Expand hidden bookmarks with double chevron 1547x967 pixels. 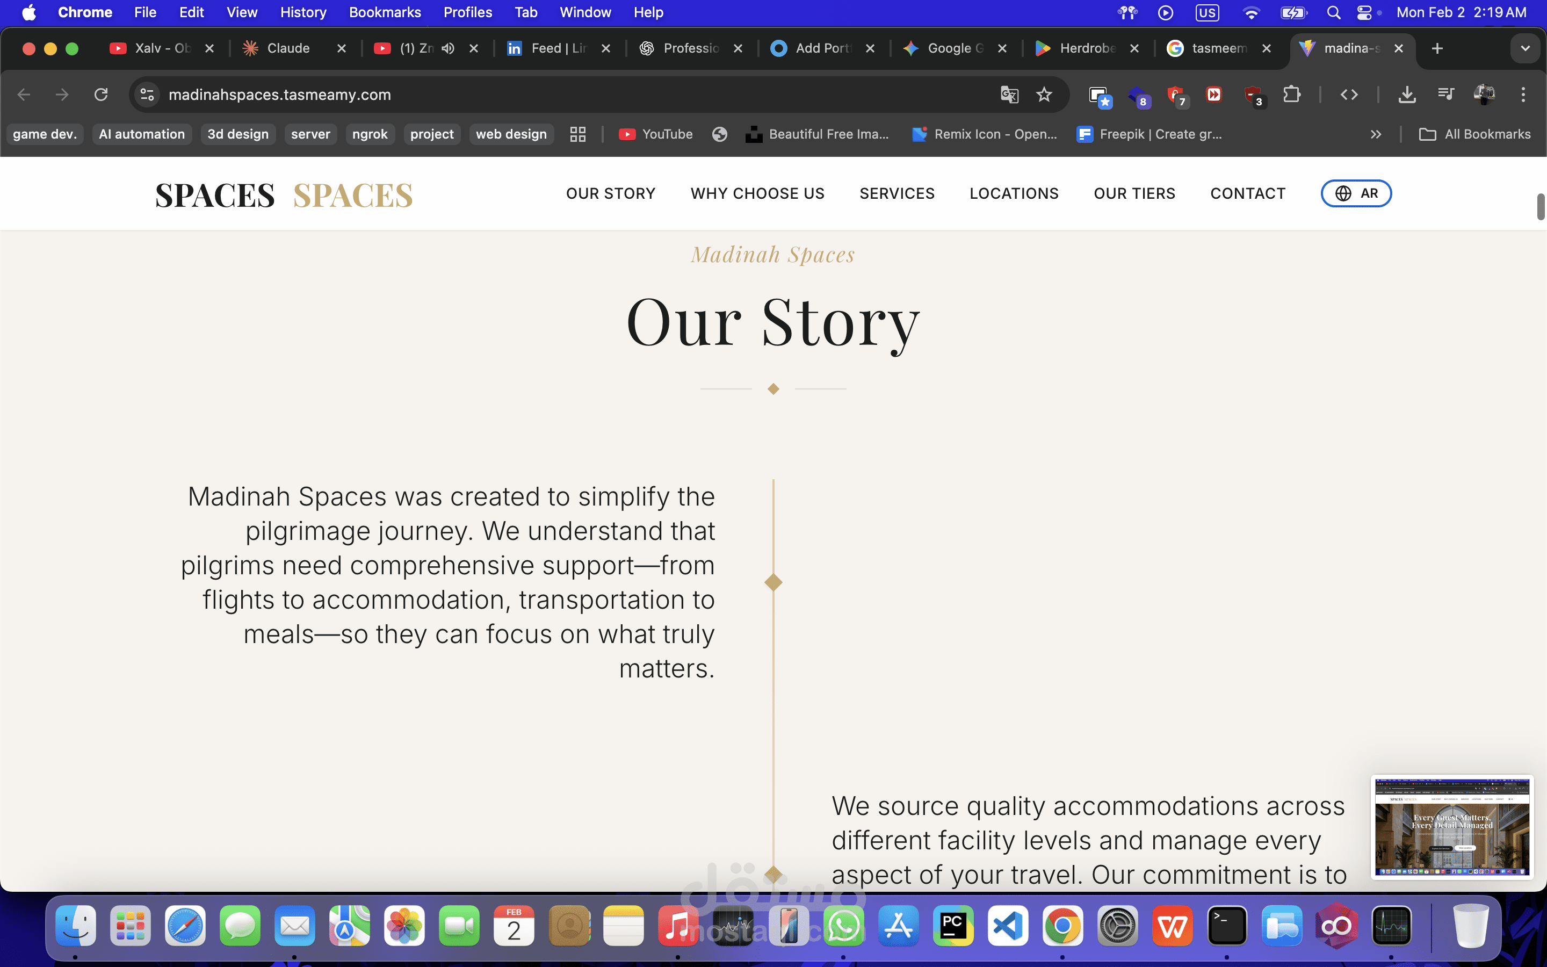1376,134
